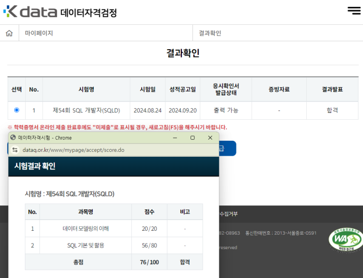Click the 응시확인서 발급상태 column header
The width and height of the screenshot is (363, 278).
pyautogui.click(x=226, y=89)
